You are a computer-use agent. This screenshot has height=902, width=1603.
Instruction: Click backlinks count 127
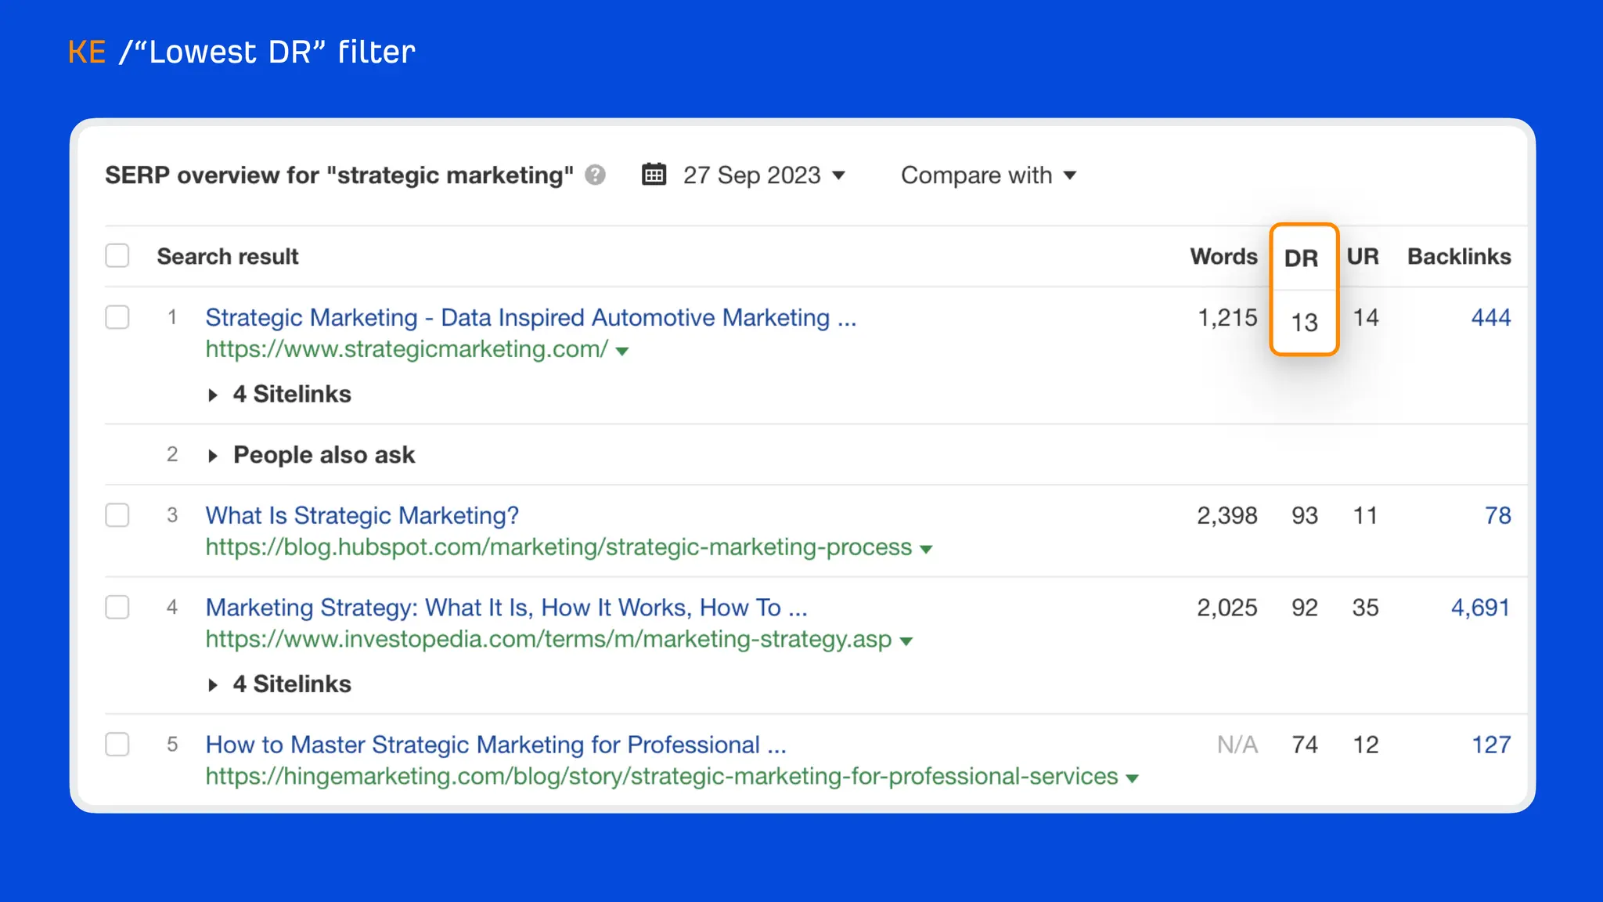pos(1491,744)
